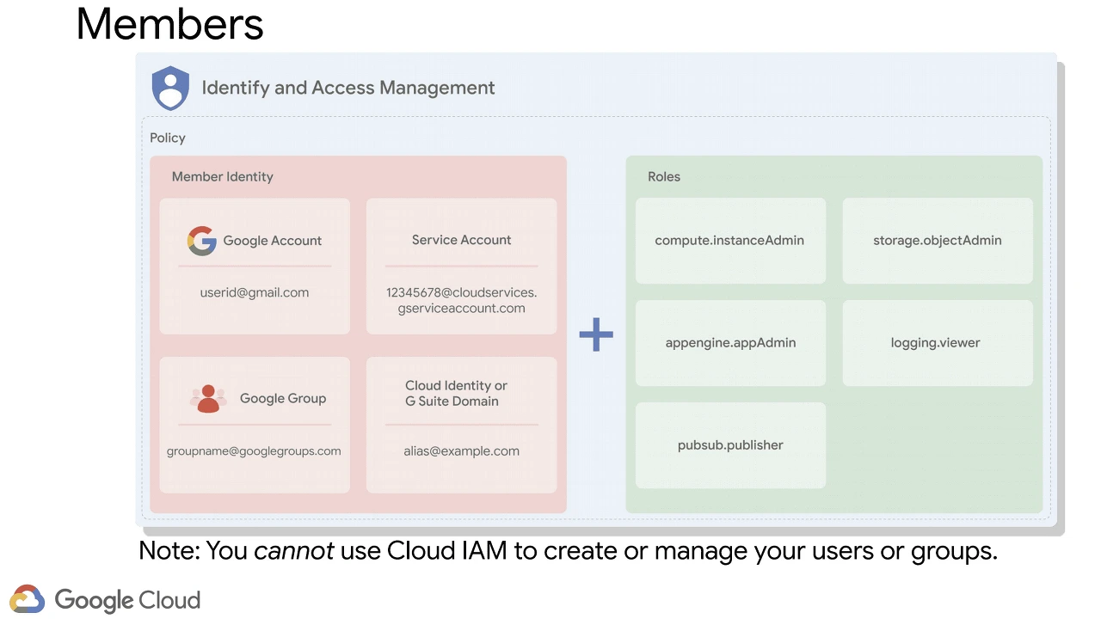This screenshot has height=619, width=1101.
Task: Click the Google Cloud logo icon
Action: 27,599
